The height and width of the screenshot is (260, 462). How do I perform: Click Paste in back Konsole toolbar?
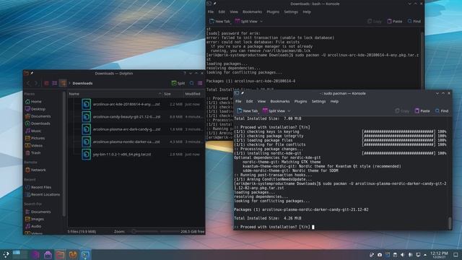pyautogui.click(x=395, y=22)
